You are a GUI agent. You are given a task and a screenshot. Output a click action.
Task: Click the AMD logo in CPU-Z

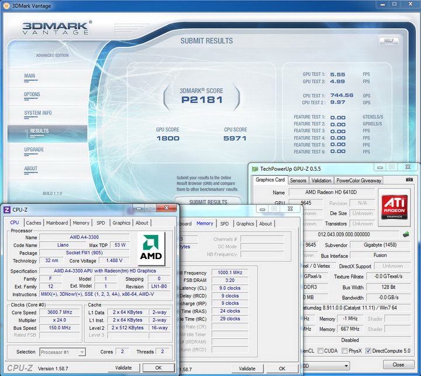[x=151, y=248]
